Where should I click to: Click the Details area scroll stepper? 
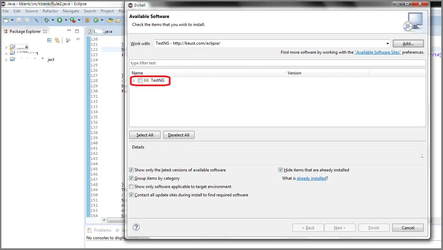(422, 156)
